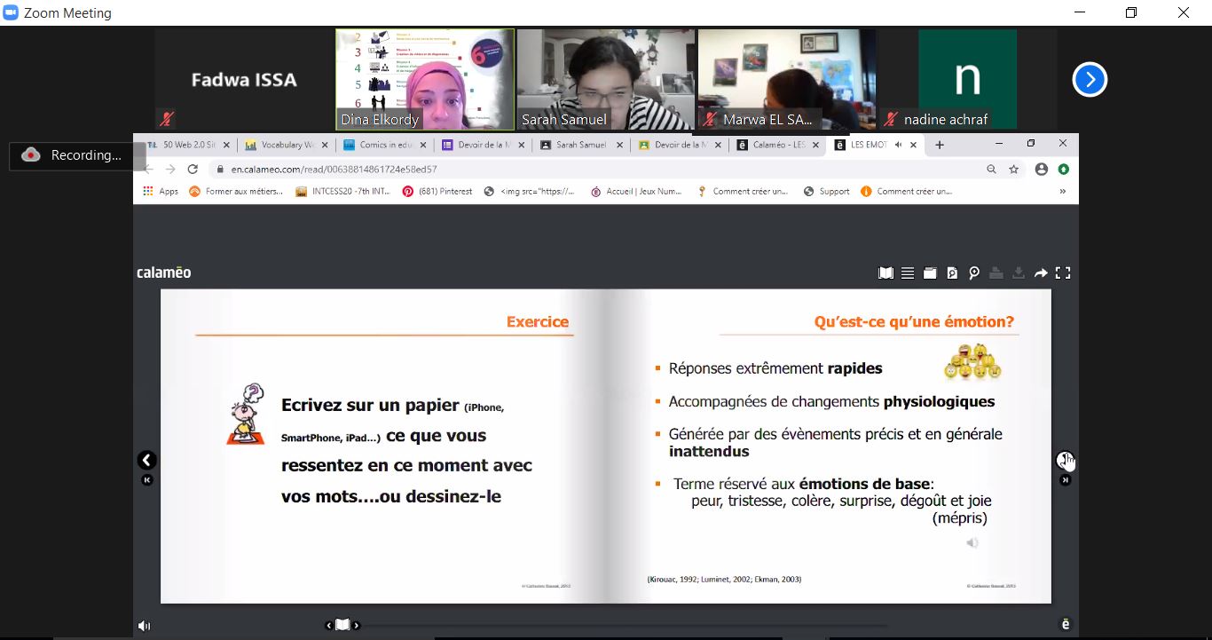Open the Calaméo table of contents list icon
1212x640 pixels.
click(x=908, y=273)
